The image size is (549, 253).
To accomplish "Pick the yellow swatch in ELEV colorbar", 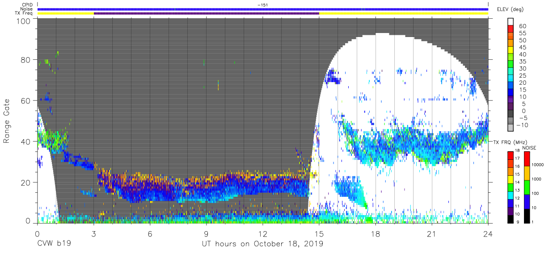I will (x=511, y=50).
